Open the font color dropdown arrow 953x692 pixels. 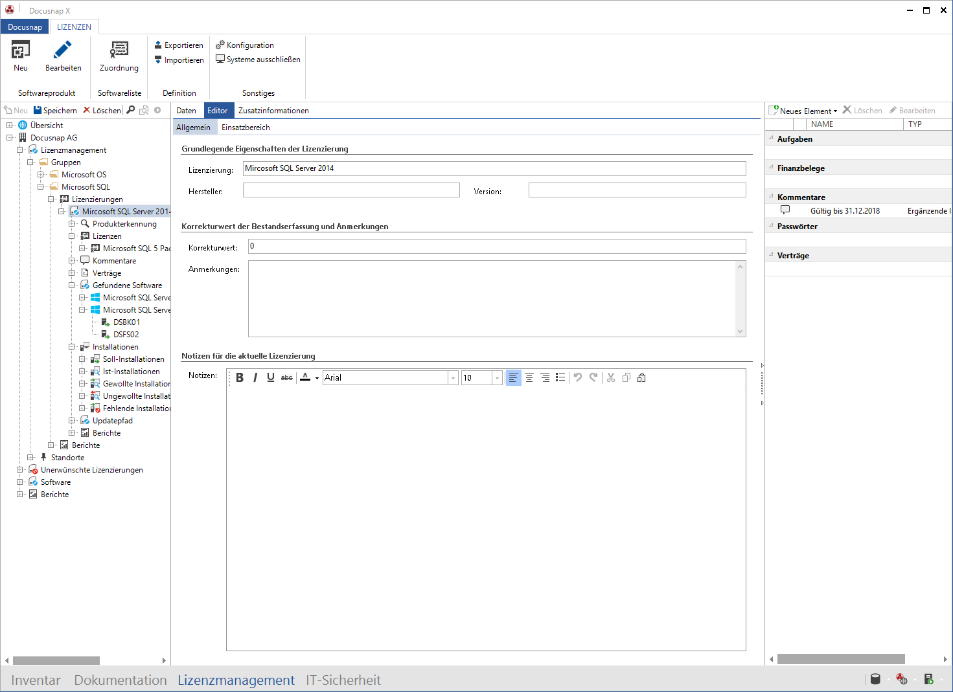(x=317, y=378)
